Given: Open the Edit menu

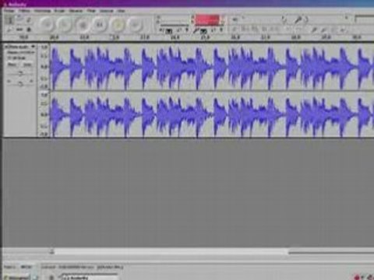Looking at the screenshot, I should [x=24, y=11].
